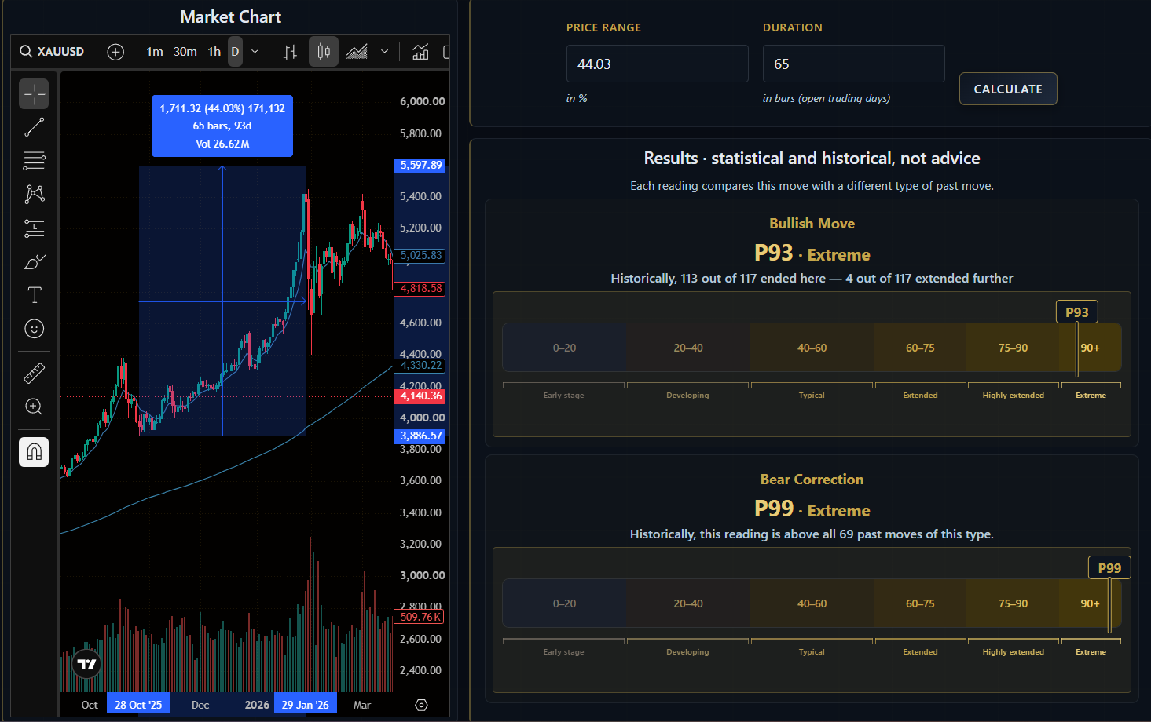
Task: Click the 509.76K volume label
Action: (x=420, y=617)
